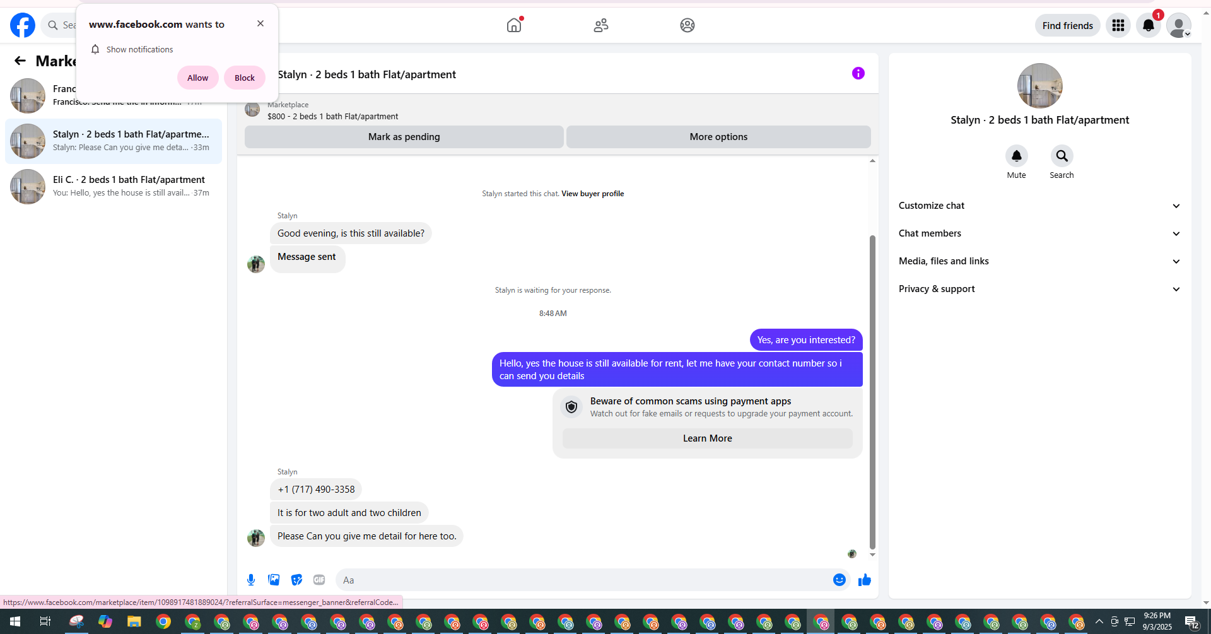
Task: Open the Facebook home logo
Action: click(23, 25)
